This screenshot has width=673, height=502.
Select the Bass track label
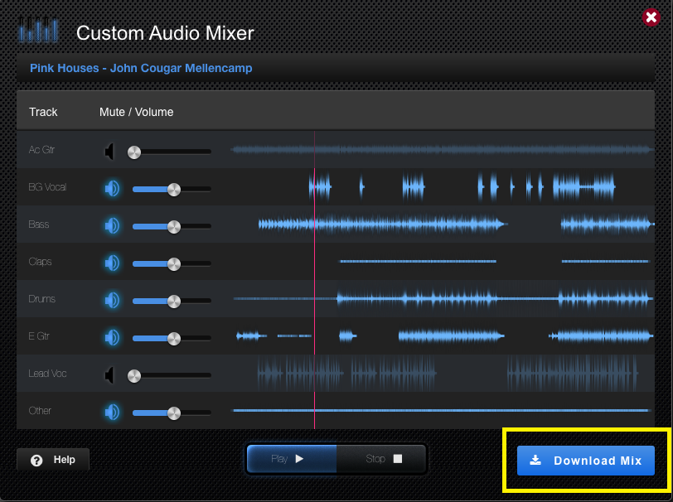(39, 224)
